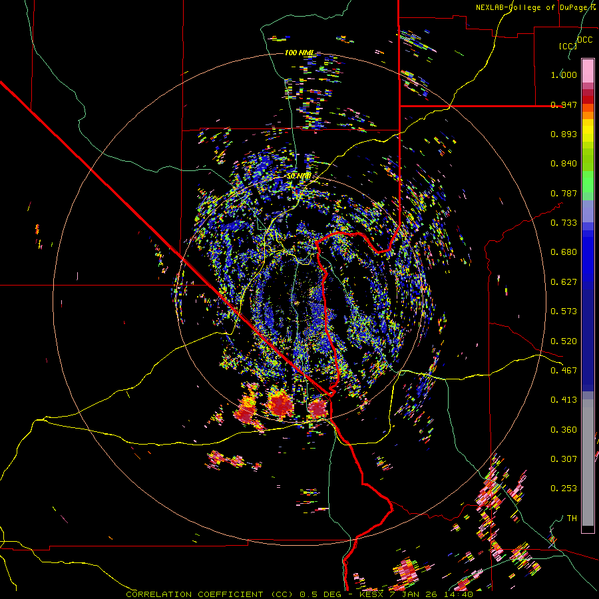Viewport: 599px width, 599px height.
Task: Click the 0.5 DEG elevation text
Action: pos(321,594)
